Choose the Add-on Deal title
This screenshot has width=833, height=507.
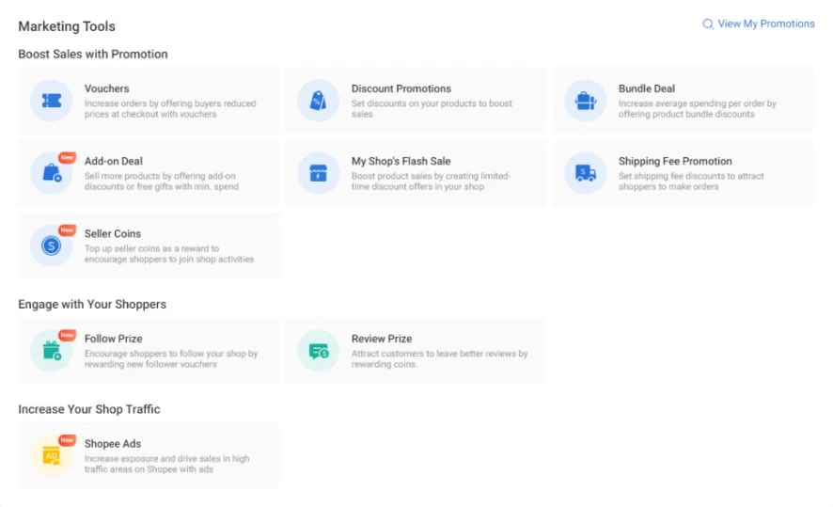(x=113, y=161)
